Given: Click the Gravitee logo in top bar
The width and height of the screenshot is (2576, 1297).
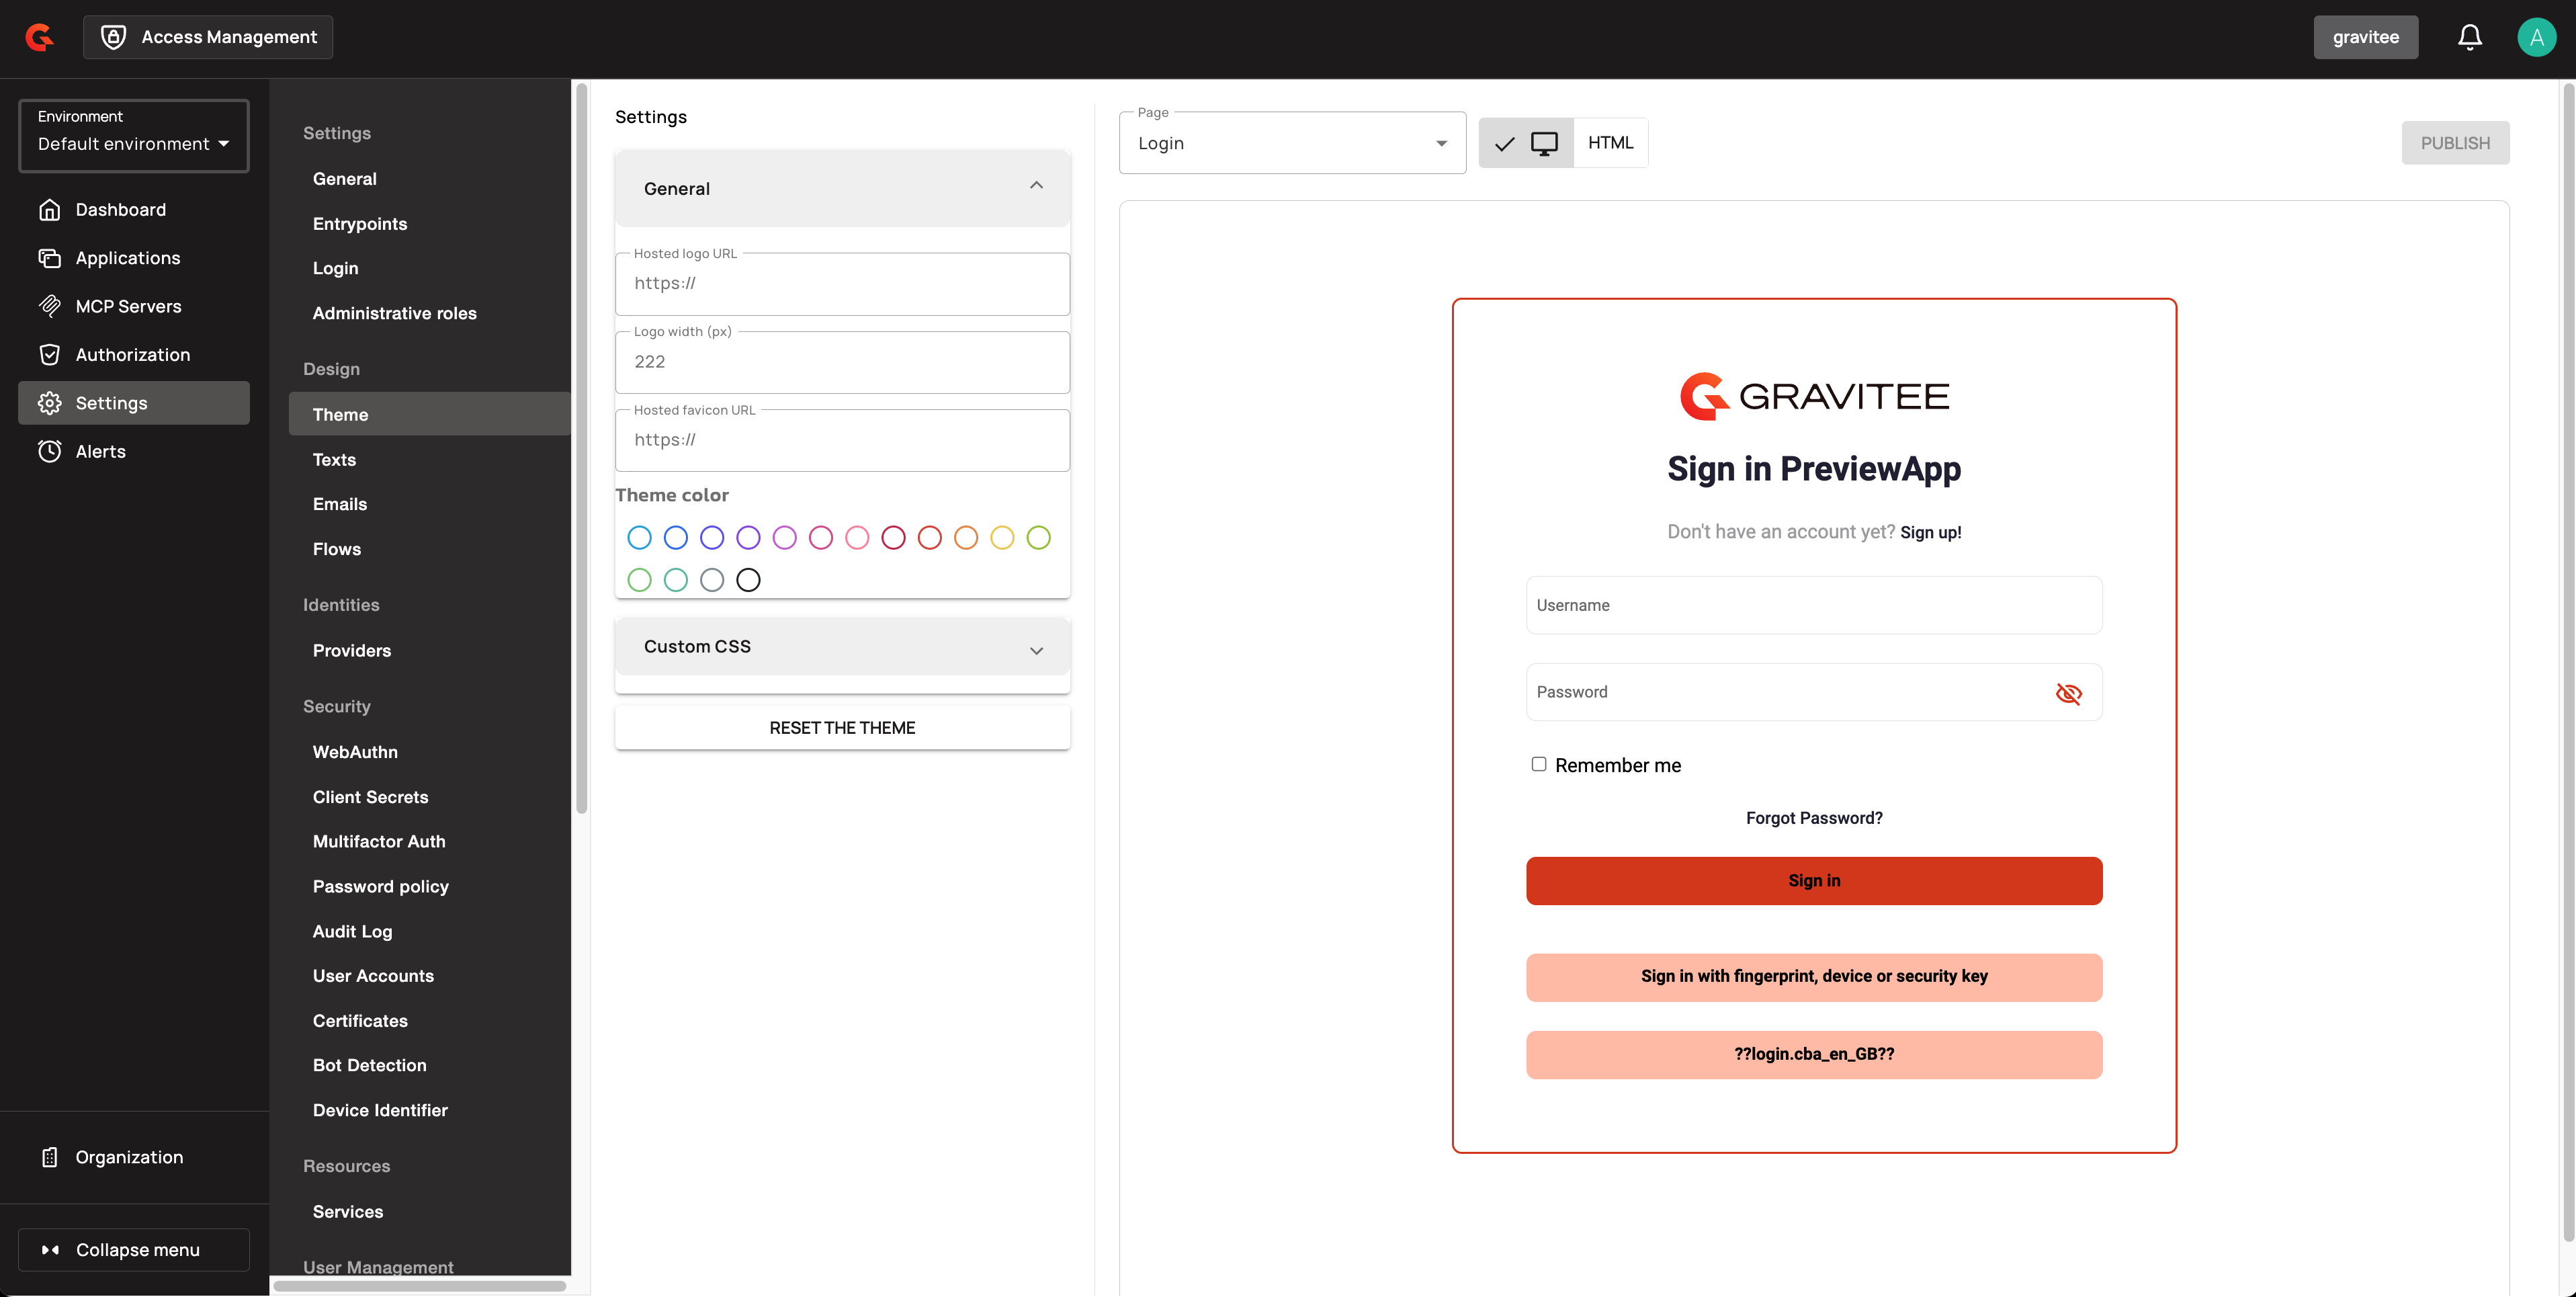Looking at the screenshot, I should point(40,37).
